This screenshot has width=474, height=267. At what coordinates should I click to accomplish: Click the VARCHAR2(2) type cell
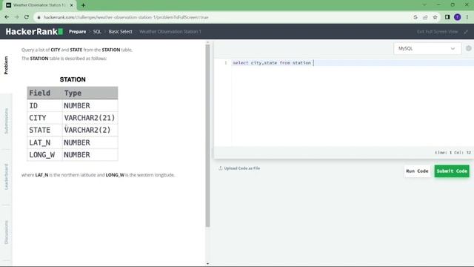point(90,130)
